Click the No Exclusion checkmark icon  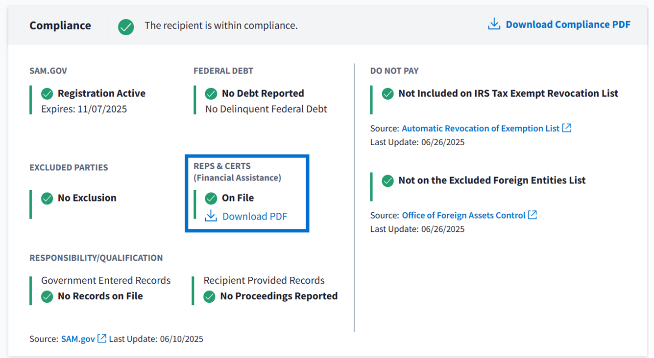[47, 198]
